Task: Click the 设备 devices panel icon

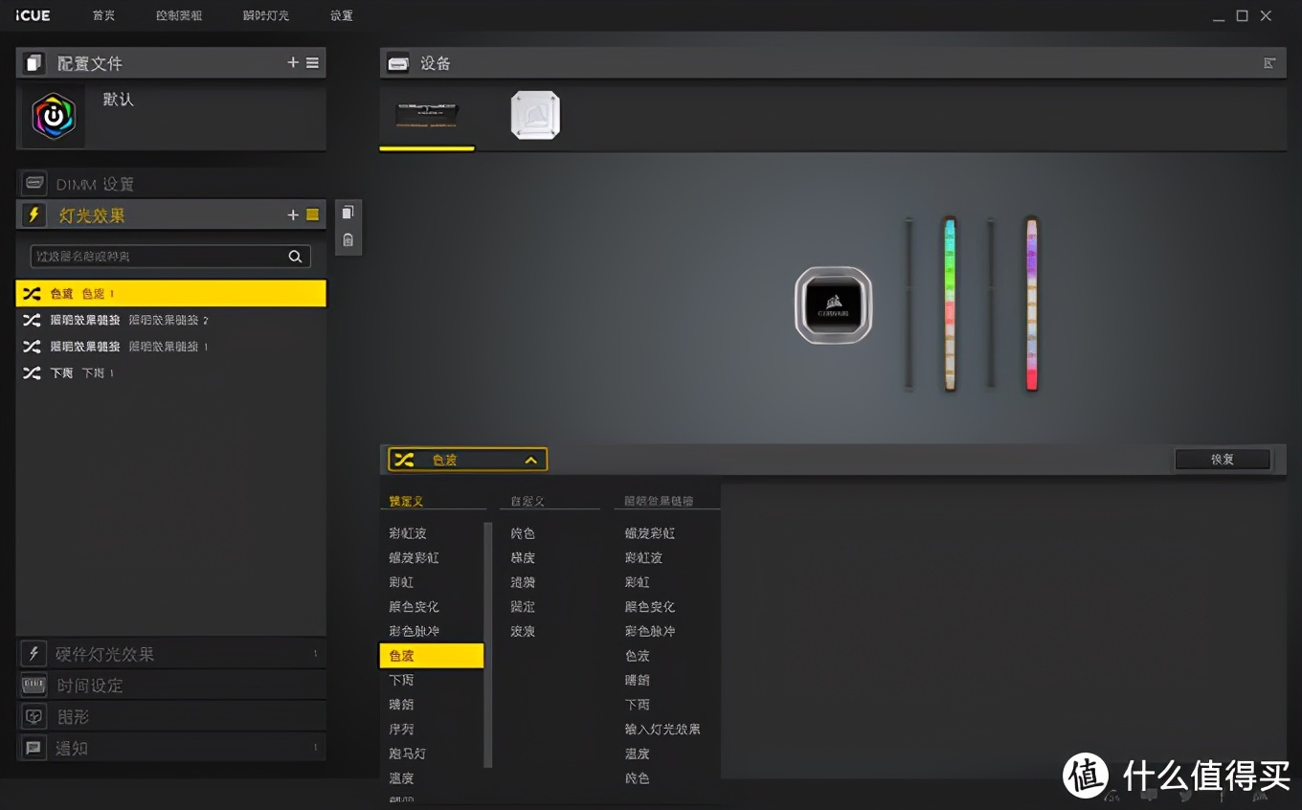Action: click(x=397, y=63)
